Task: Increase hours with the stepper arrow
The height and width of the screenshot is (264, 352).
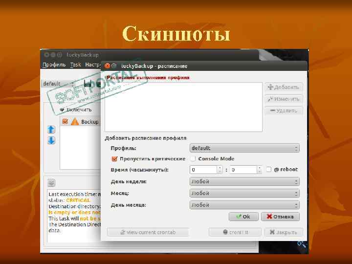Action: pyautogui.click(x=220, y=168)
